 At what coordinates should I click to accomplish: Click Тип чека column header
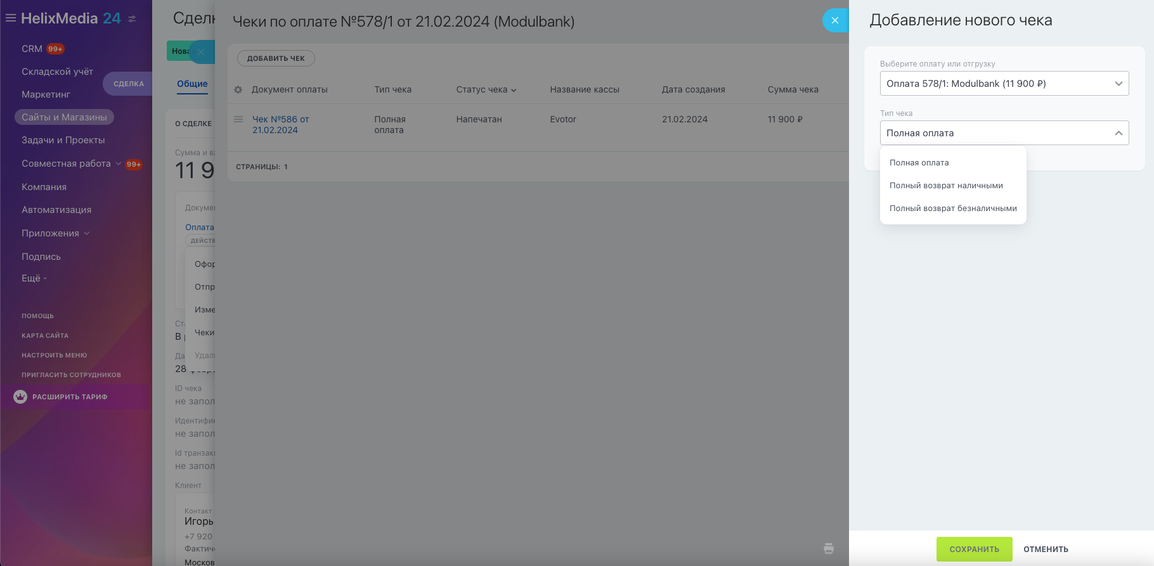[393, 90]
